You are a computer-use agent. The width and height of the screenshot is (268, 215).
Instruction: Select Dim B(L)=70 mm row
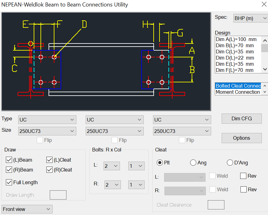click(x=238, y=46)
